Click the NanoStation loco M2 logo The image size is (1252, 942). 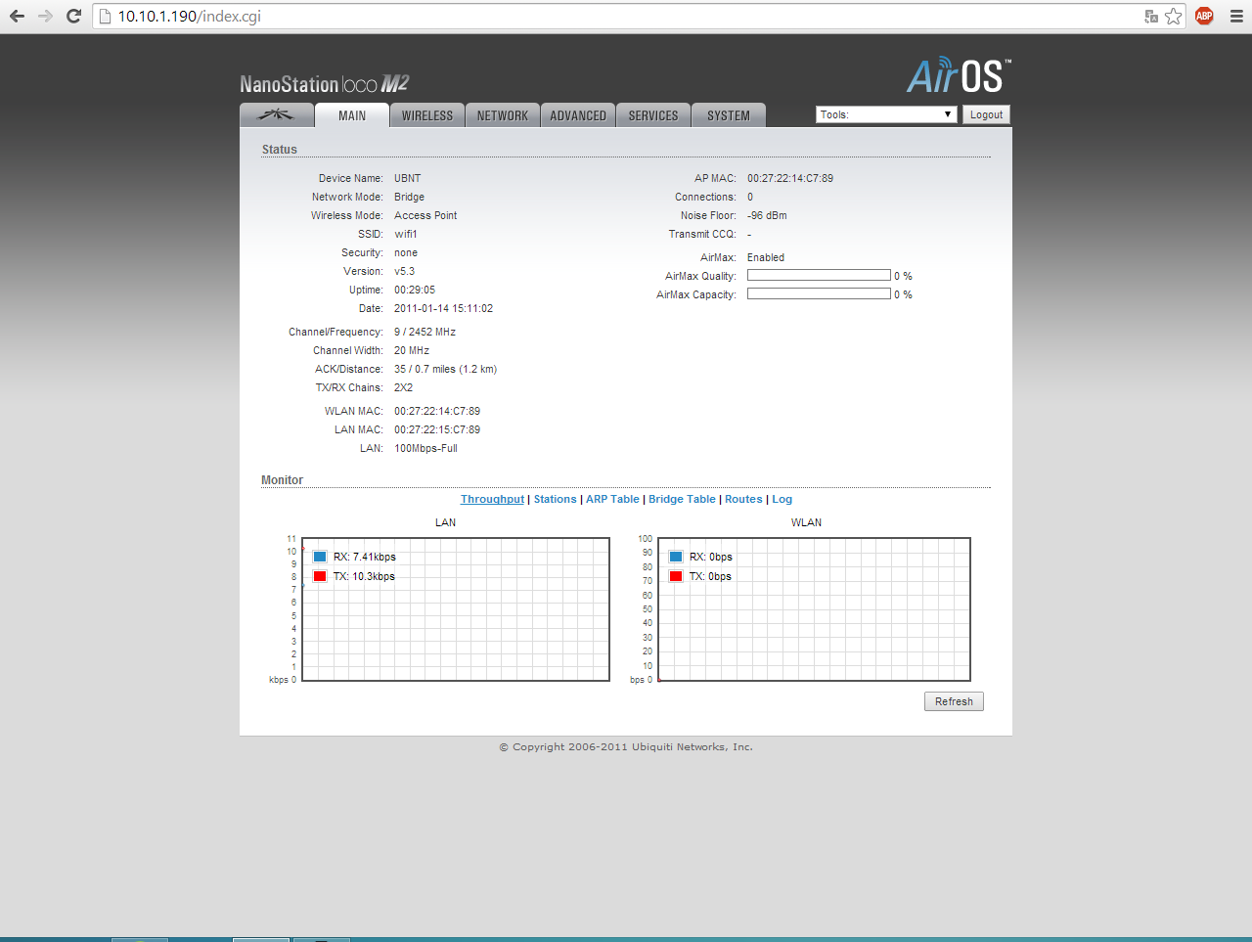[x=325, y=84]
